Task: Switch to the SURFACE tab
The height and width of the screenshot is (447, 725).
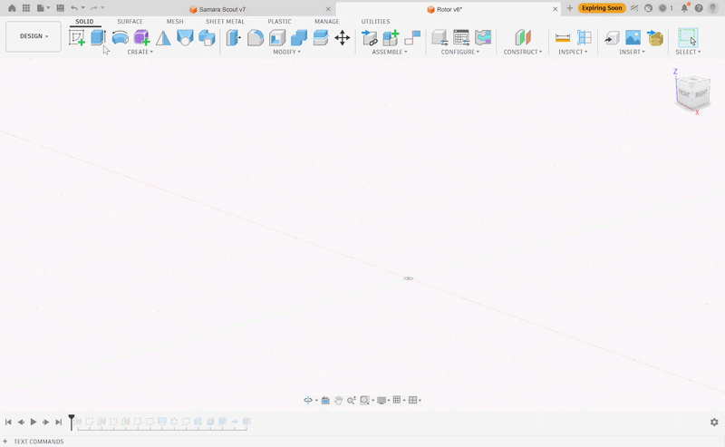Action: coord(130,21)
